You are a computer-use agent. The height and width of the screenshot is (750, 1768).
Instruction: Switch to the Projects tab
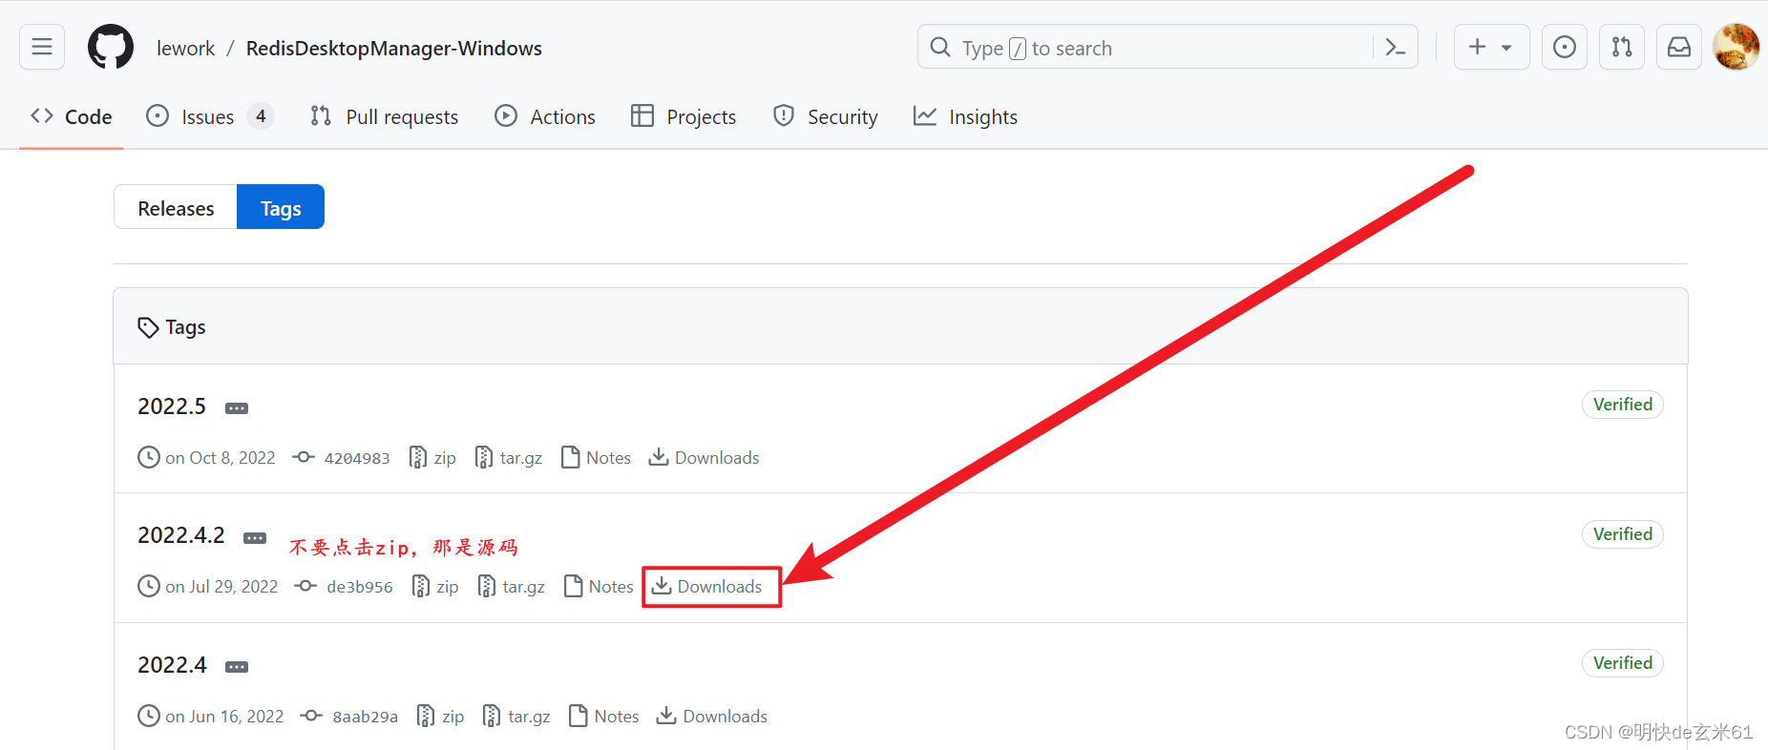pos(684,116)
